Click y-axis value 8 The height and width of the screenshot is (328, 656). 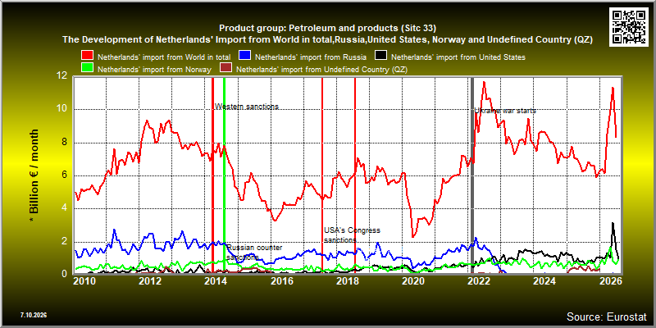pyautogui.click(x=65, y=142)
